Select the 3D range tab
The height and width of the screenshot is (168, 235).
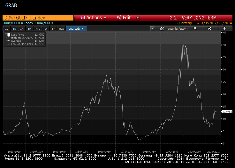click(14, 29)
